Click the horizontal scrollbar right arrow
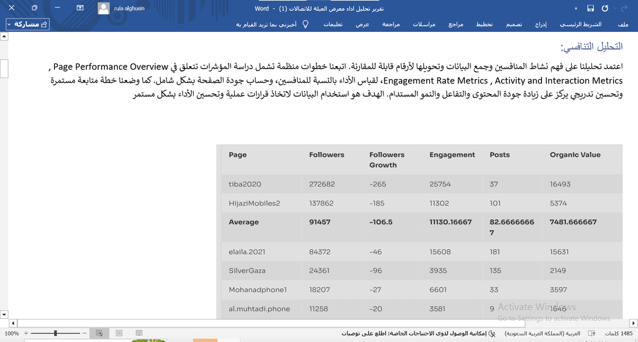Image resolution: width=638 pixels, height=342 pixels. (x=634, y=323)
